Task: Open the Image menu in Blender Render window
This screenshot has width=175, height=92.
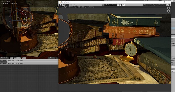Action: [x=76, y=5]
